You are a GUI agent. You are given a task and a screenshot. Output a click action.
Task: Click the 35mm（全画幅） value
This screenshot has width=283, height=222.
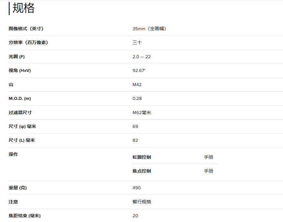coord(149,29)
